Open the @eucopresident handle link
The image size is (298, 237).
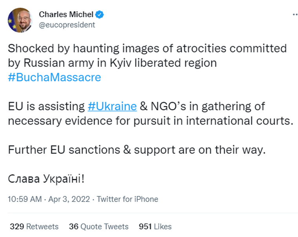[67, 25]
